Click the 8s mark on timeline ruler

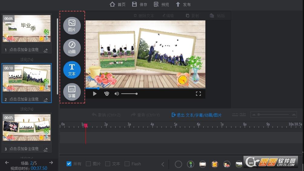click(245, 124)
